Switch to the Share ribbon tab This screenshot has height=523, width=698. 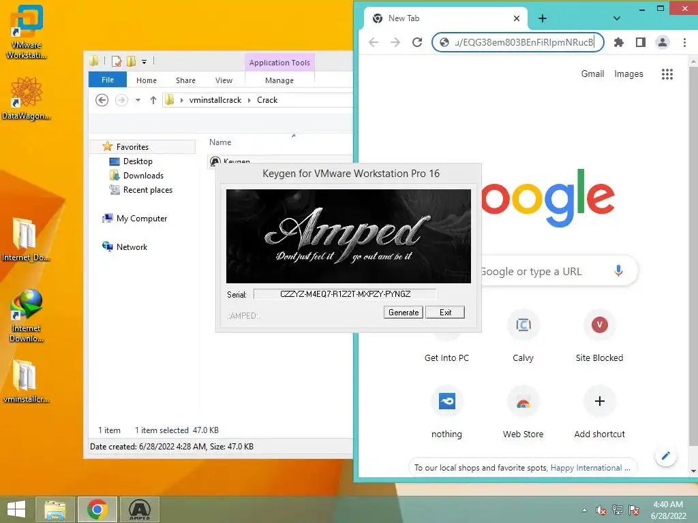pyautogui.click(x=185, y=80)
